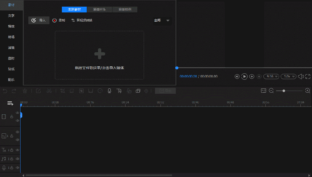Click the text-to-speech toolbar icon
This screenshot has height=177, width=312.
click(x=119, y=91)
